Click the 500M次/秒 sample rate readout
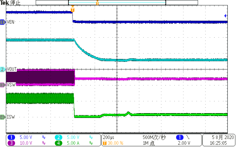 [154, 137]
